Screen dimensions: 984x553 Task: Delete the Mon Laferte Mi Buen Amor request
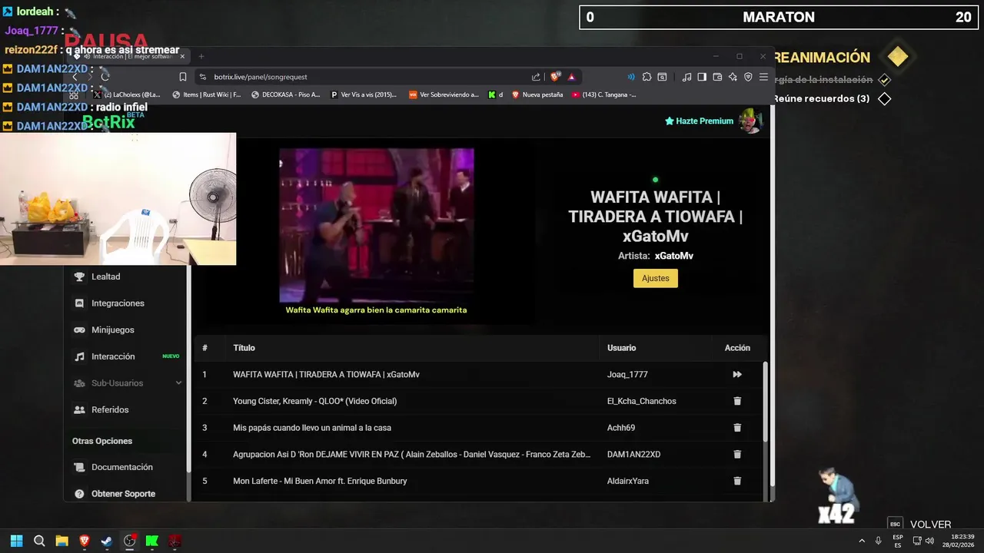point(737,481)
